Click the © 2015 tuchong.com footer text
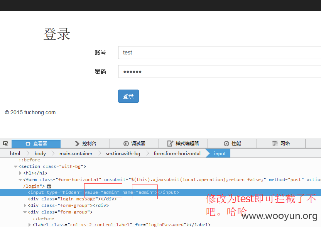 point(30,112)
